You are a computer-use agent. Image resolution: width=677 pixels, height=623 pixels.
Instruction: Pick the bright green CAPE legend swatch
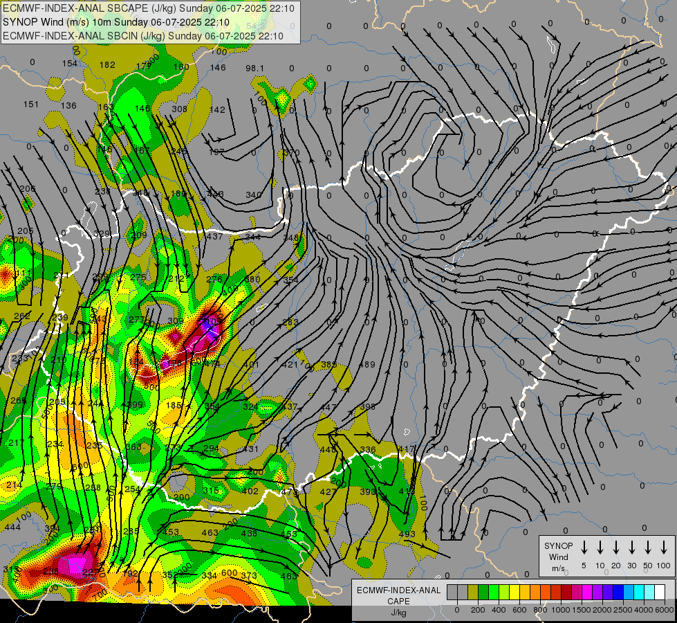pyautogui.click(x=494, y=593)
